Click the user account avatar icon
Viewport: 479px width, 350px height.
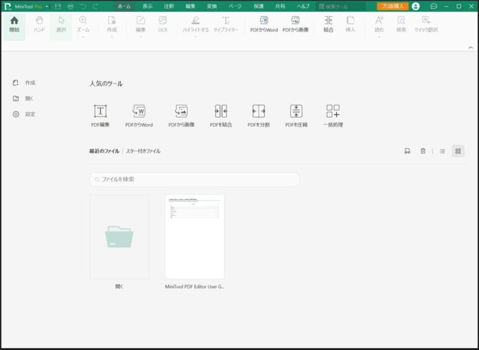pos(416,6)
